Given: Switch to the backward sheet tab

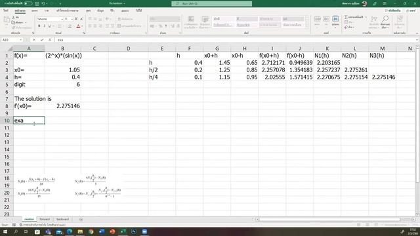Looking at the screenshot, I should coord(62,219).
